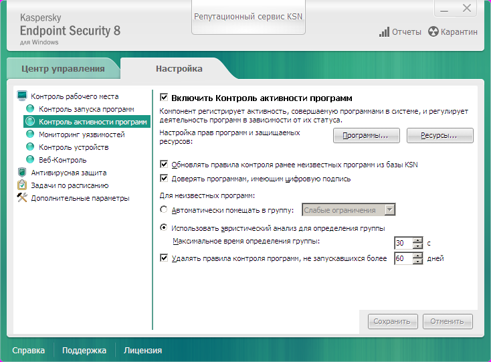Viewport: 491px width, 362px height.
Task: Open Дополнительные параметры section
Action: tap(80, 198)
